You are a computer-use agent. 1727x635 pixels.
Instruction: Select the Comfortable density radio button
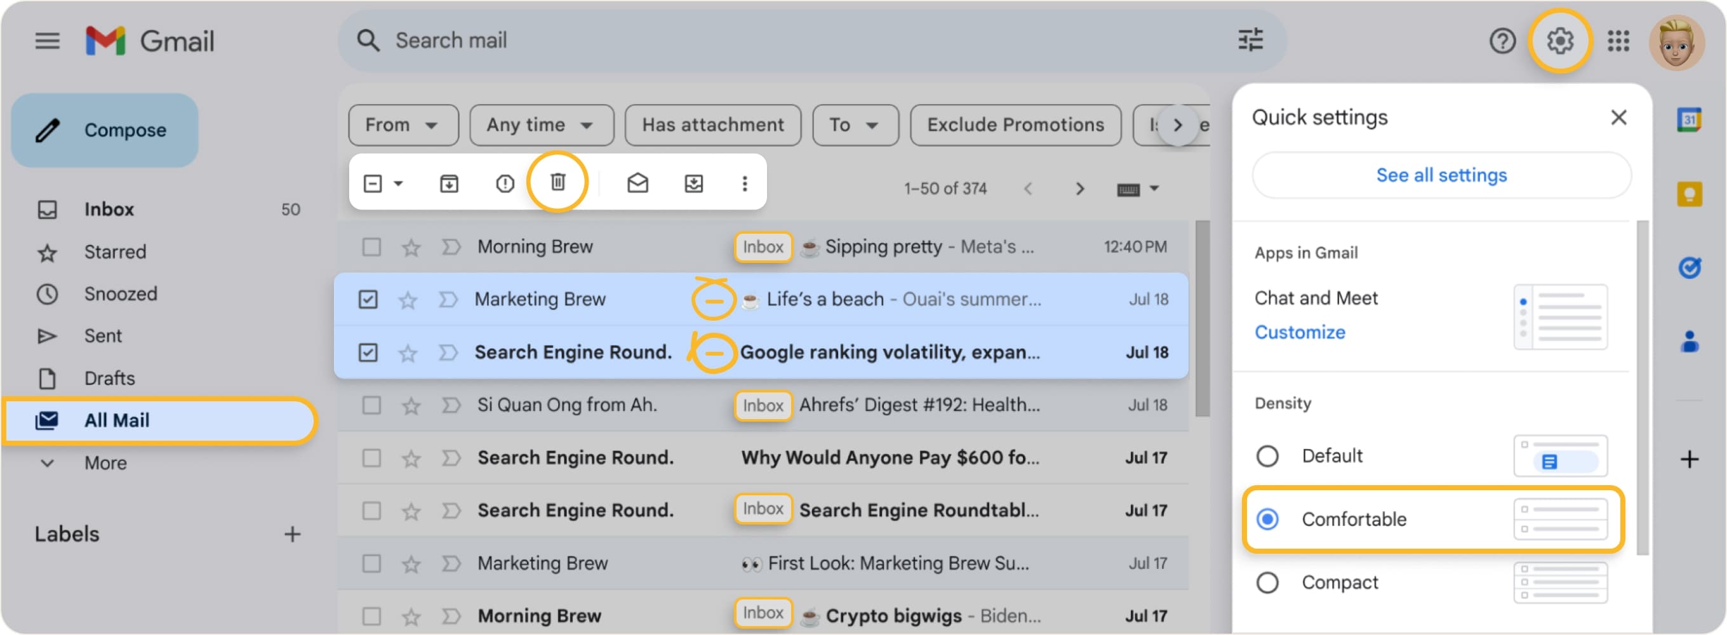click(1268, 518)
